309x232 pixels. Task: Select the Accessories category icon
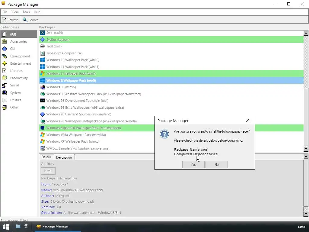point(5,41)
